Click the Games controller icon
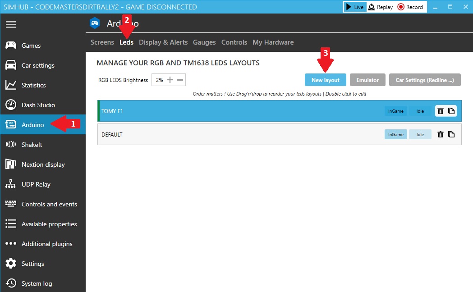Screen dimensions: 473x292 pyautogui.click(x=10, y=45)
